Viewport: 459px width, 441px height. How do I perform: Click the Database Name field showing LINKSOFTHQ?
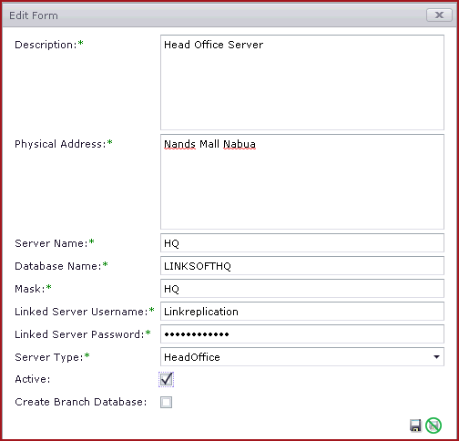(x=302, y=266)
